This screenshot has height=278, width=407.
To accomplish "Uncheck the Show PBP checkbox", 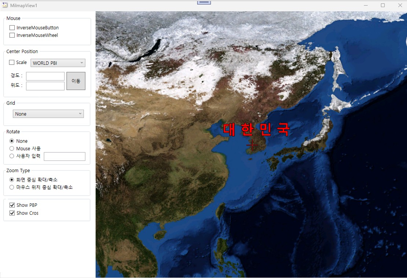I will [12, 205].
